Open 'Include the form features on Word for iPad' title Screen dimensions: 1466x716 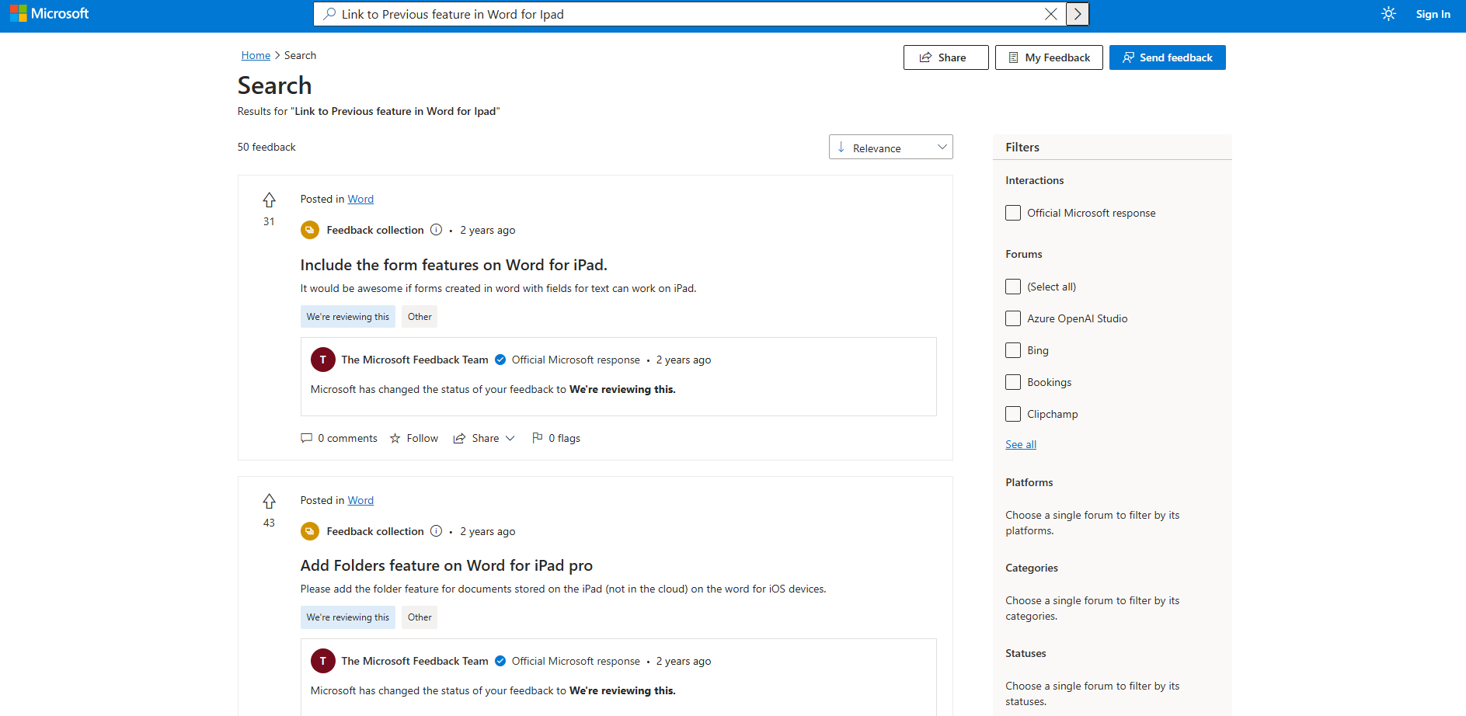tap(454, 265)
